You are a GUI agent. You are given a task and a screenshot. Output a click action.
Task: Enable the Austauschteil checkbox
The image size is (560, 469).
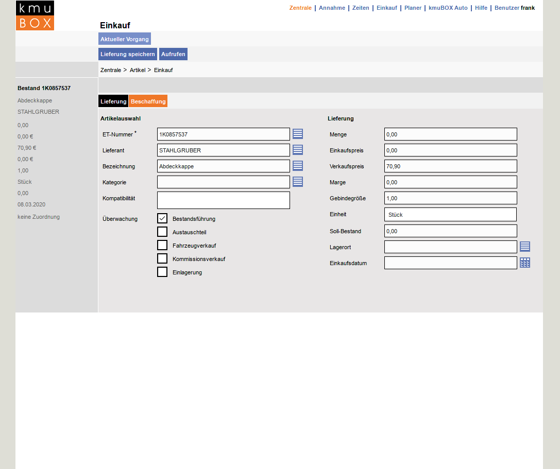[x=162, y=232]
